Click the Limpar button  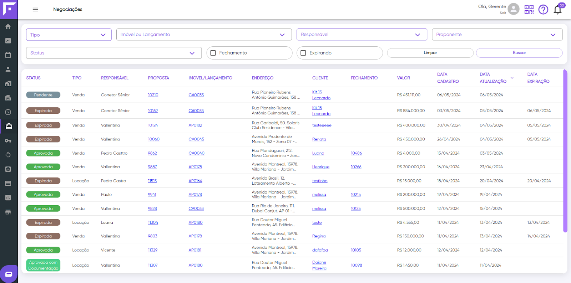[x=430, y=53]
